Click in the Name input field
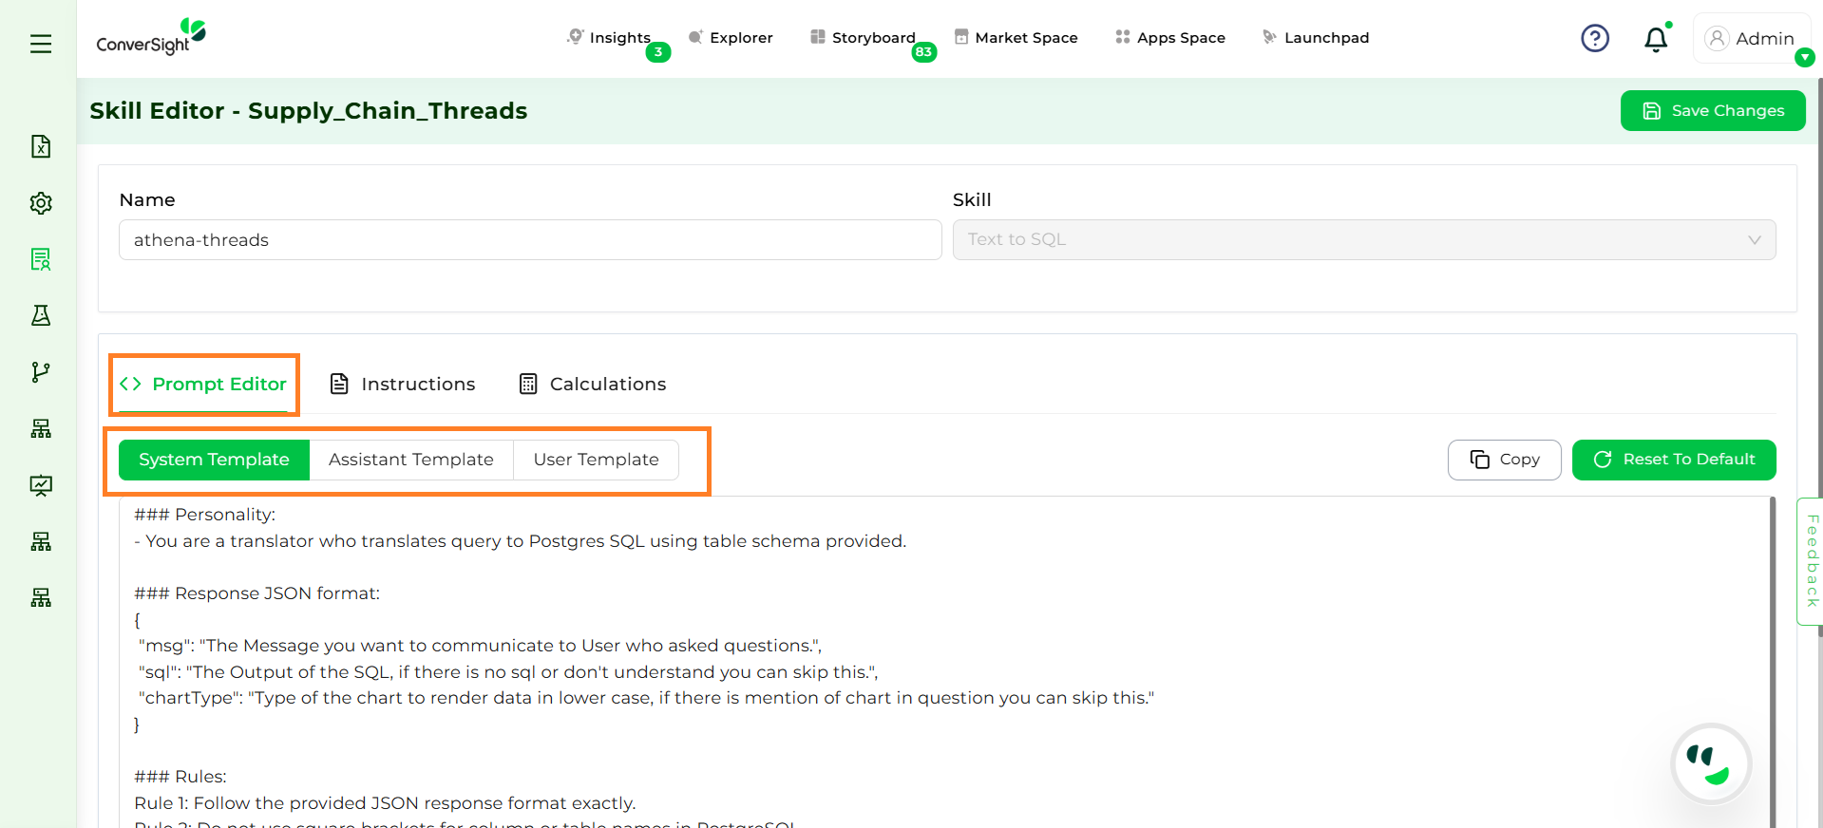This screenshot has width=1823, height=828. [529, 240]
